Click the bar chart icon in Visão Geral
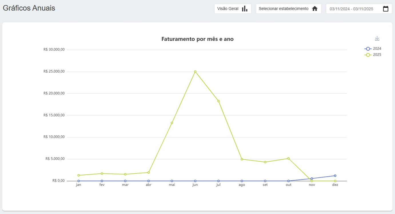The image size is (395, 214). [245, 9]
